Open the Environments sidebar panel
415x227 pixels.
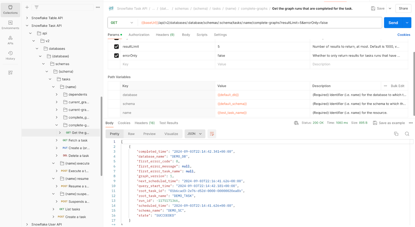click(10, 25)
